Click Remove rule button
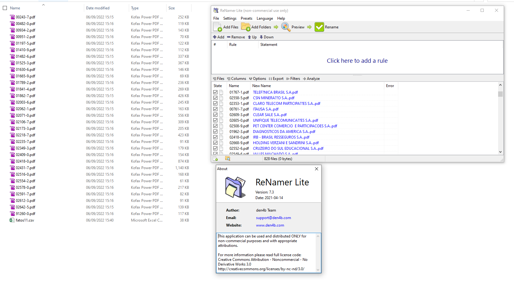The image size is (514, 288). click(x=236, y=37)
